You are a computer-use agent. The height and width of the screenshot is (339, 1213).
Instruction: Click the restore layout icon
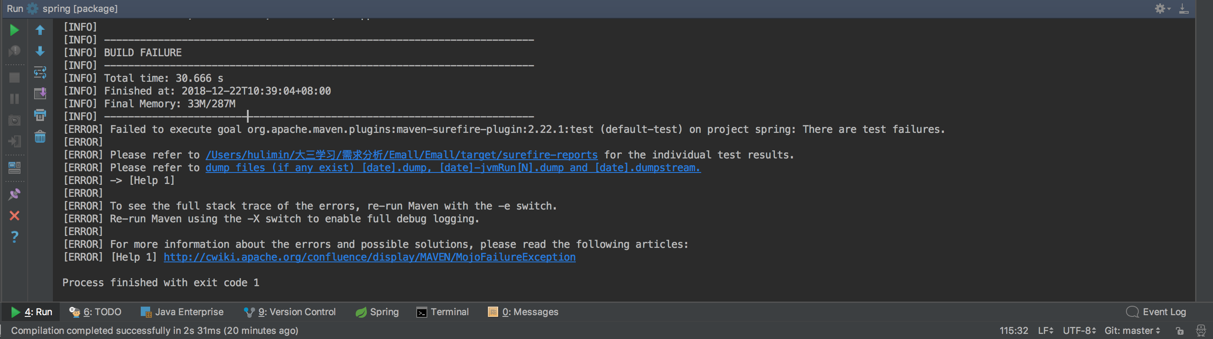(14, 167)
